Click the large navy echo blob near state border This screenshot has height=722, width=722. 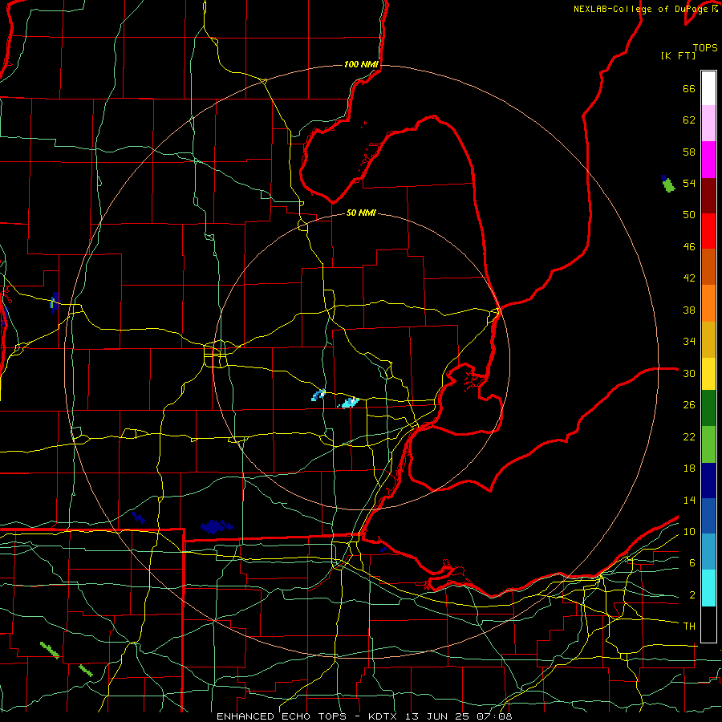click(216, 526)
